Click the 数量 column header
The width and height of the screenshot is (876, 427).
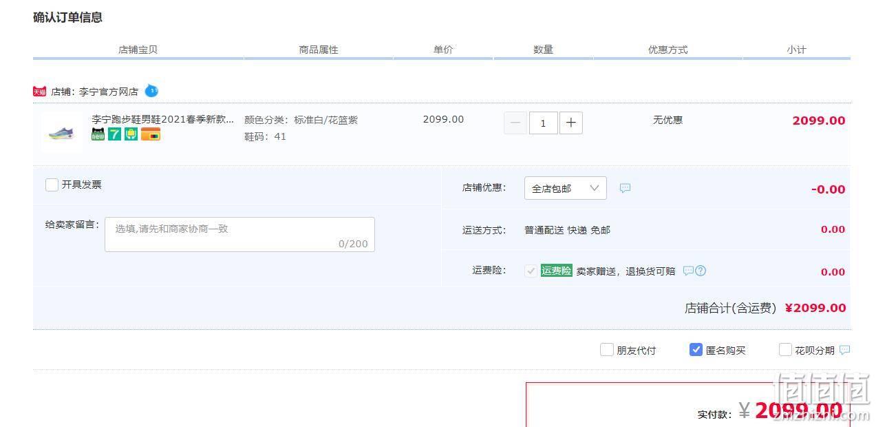pos(543,50)
